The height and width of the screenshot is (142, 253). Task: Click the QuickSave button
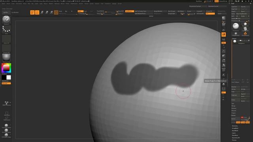pyautogui.click(x=199, y=1)
